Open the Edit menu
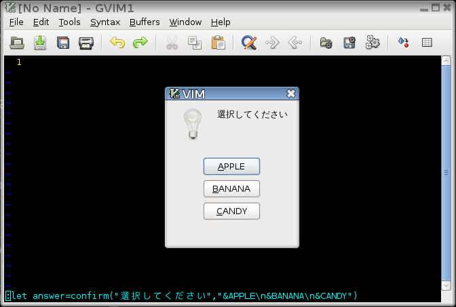This screenshot has width=456, height=307. [x=41, y=22]
